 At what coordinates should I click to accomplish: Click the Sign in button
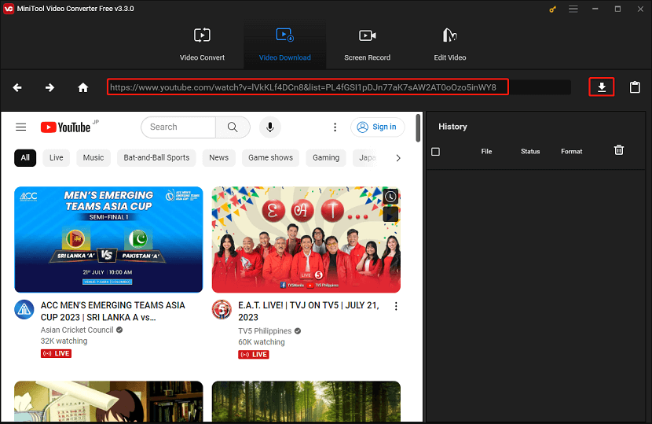pos(377,127)
